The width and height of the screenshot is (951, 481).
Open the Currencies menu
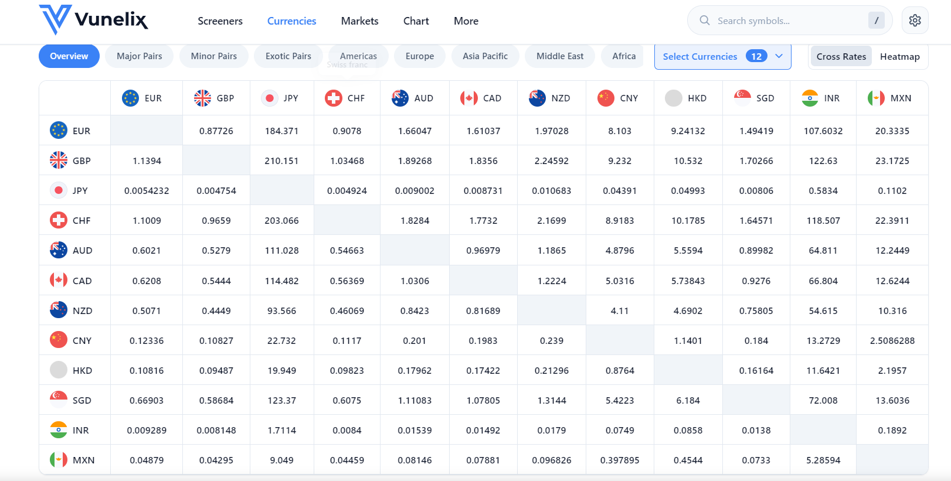[291, 21]
